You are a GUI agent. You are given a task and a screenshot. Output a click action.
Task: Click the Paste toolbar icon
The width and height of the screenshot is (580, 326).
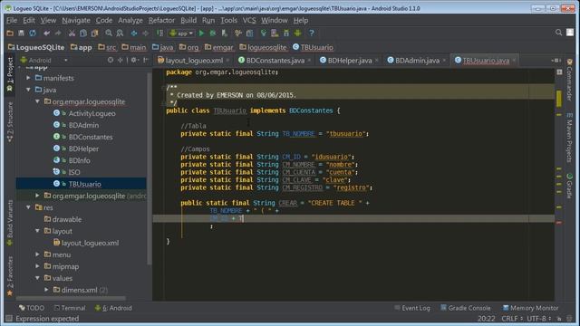(94, 34)
